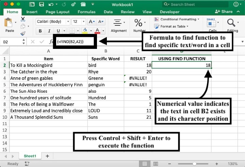
Task: Open the Formulas tab
Action: tap(86, 12)
